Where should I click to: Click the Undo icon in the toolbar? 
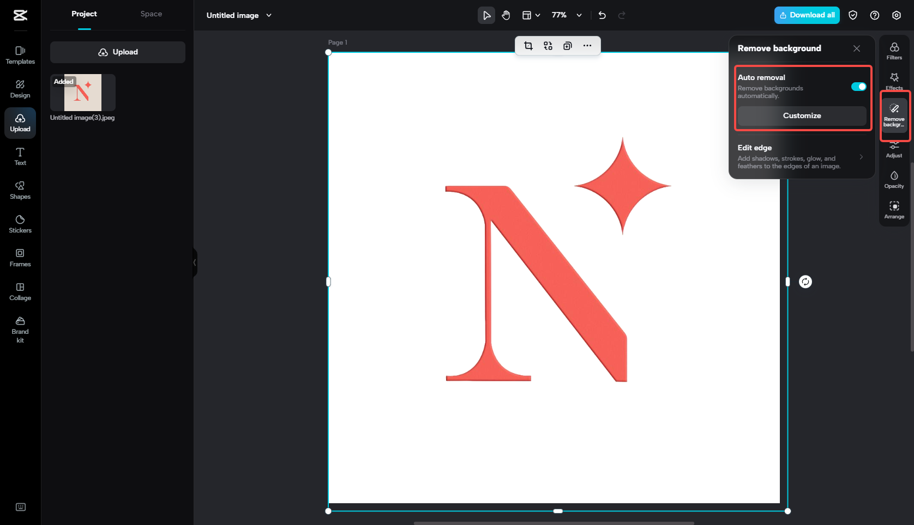pyautogui.click(x=602, y=15)
